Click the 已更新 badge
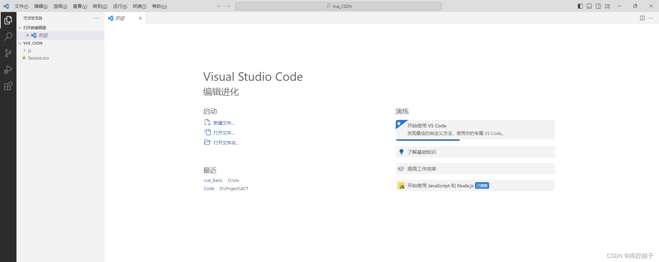This screenshot has width=659, height=262. [x=482, y=186]
